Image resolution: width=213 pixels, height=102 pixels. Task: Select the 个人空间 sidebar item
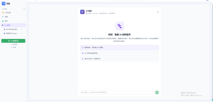click(x=13, y=25)
